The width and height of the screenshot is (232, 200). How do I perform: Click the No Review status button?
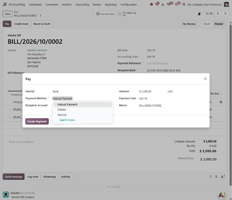tap(189, 24)
